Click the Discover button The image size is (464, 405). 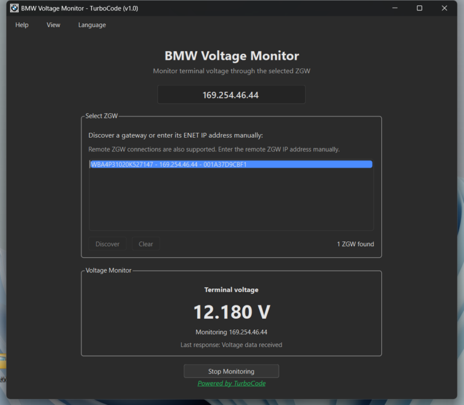coord(108,244)
